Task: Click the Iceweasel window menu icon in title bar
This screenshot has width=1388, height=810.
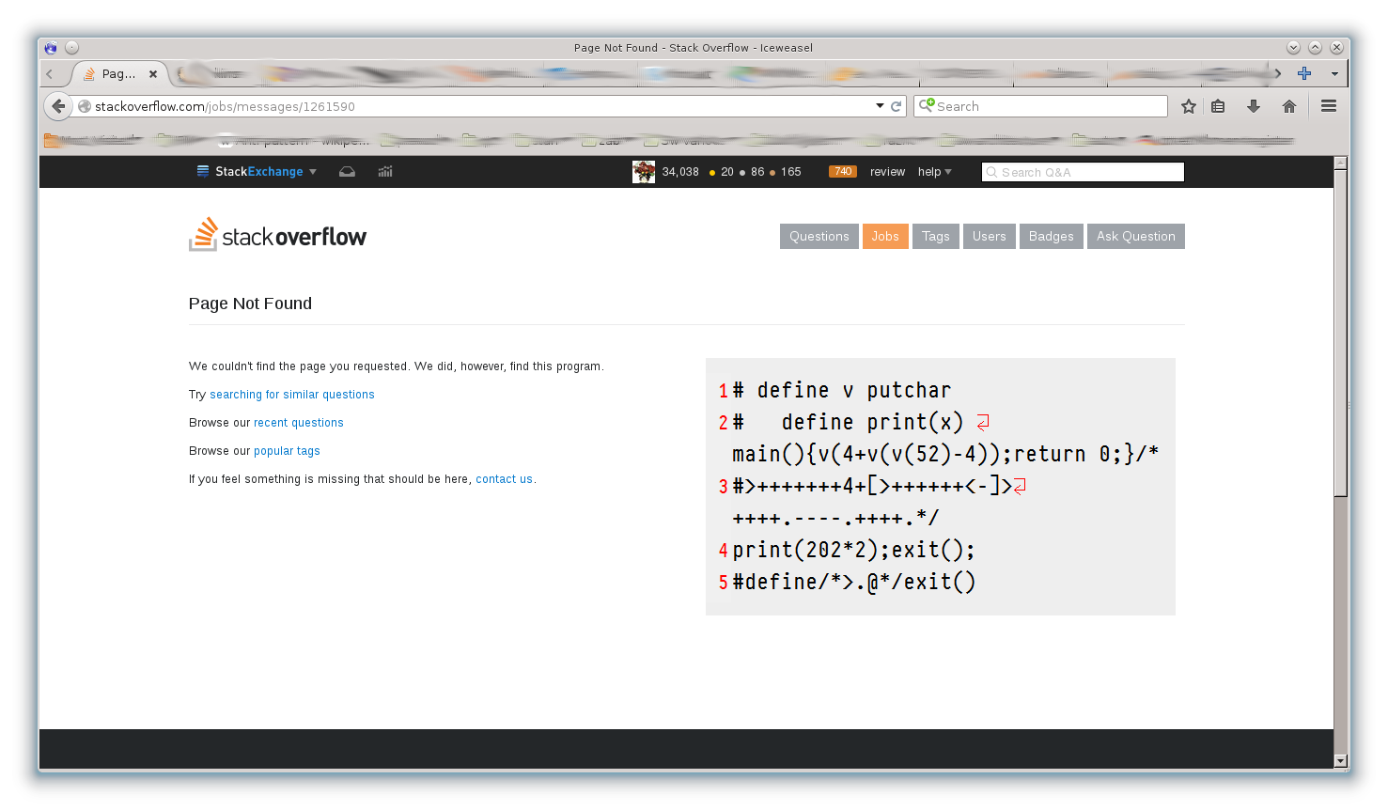Action: click(51, 48)
